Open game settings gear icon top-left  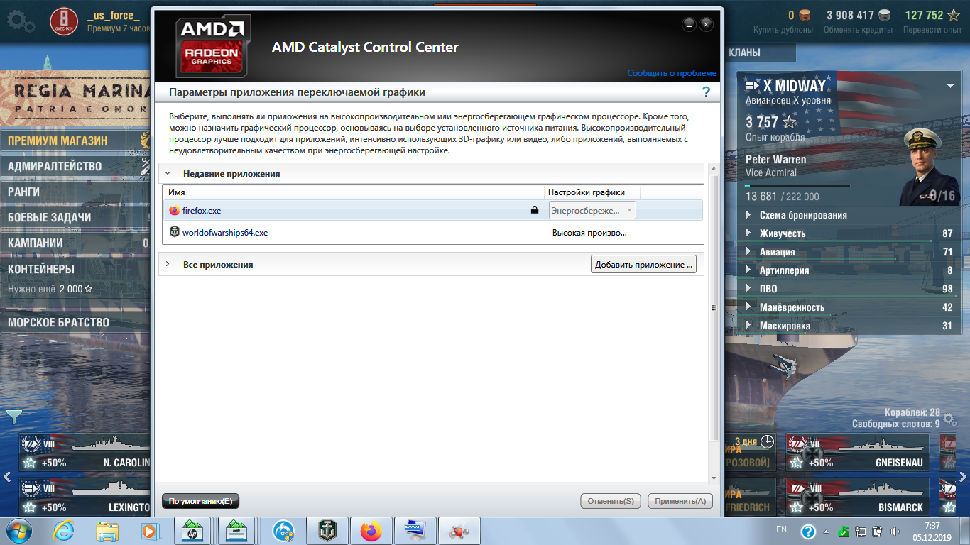[x=20, y=21]
